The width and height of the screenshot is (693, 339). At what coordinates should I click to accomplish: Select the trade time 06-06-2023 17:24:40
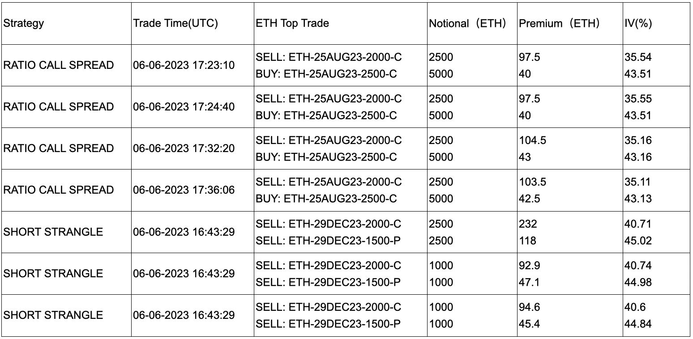coord(184,107)
